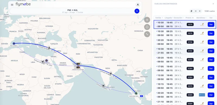
Task: Sort flights by Duración column
Action: click(x=179, y=18)
